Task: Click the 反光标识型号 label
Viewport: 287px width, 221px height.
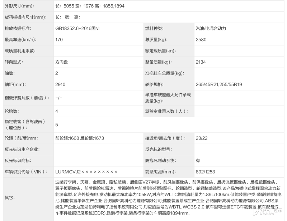Action: click(159, 149)
